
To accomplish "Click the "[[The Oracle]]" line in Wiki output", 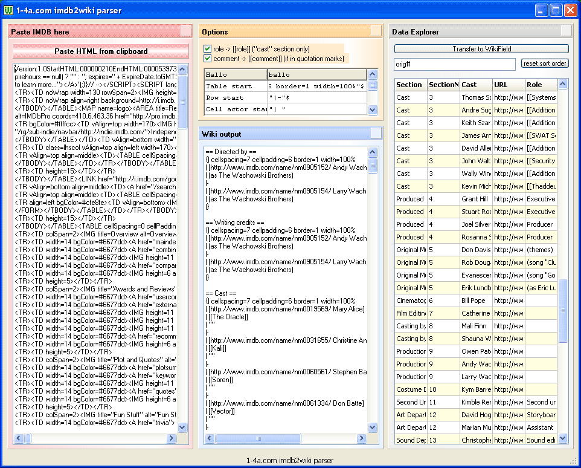I will click(x=228, y=317).
